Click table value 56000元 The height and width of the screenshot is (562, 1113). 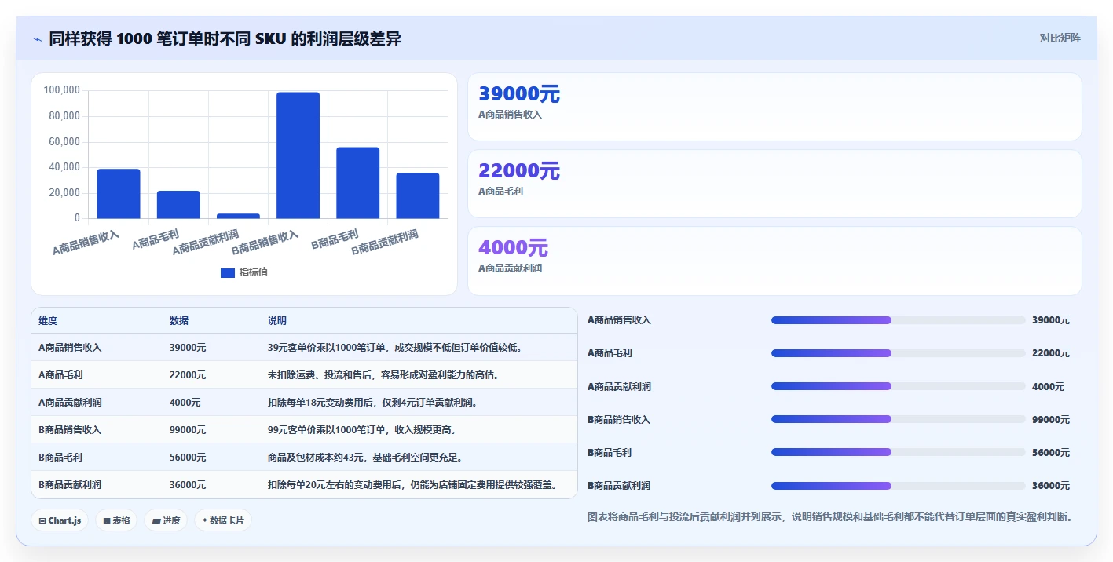tap(188, 457)
